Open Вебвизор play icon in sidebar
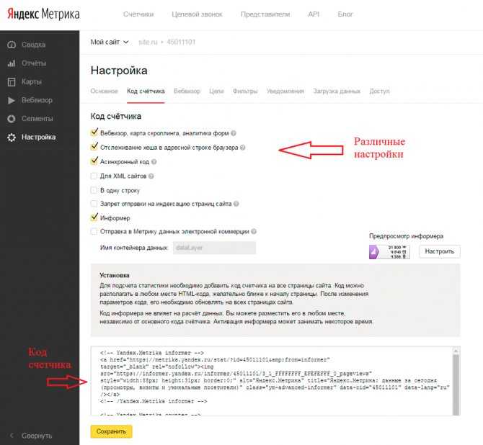Viewport: 483px width, 445px height. (x=12, y=100)
